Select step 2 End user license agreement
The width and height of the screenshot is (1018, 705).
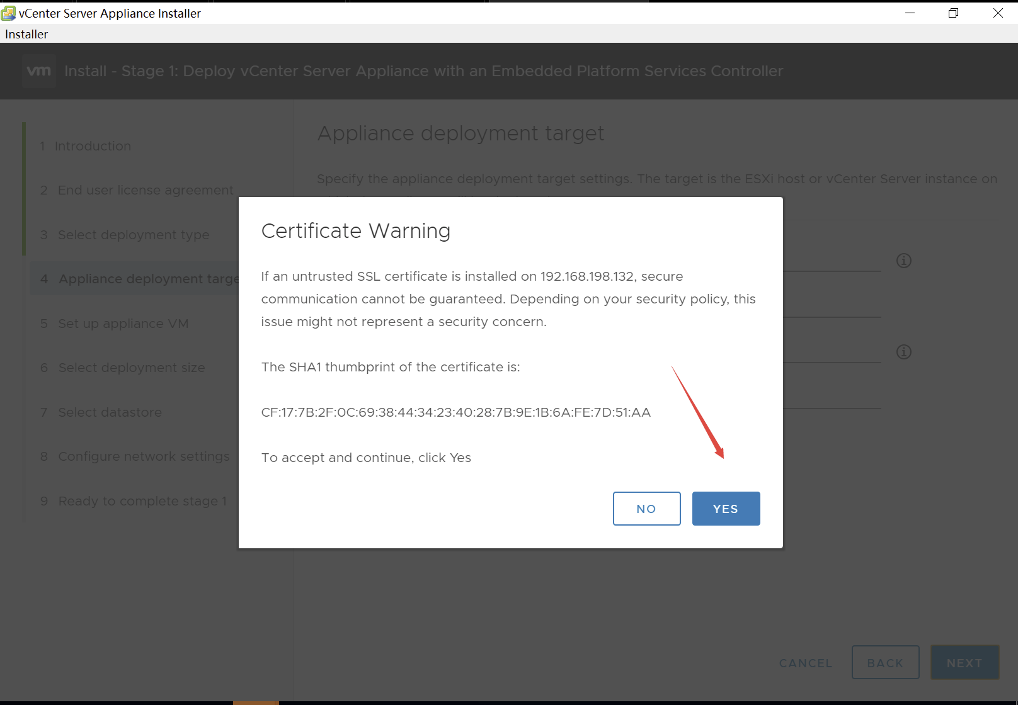pos(137,190)
